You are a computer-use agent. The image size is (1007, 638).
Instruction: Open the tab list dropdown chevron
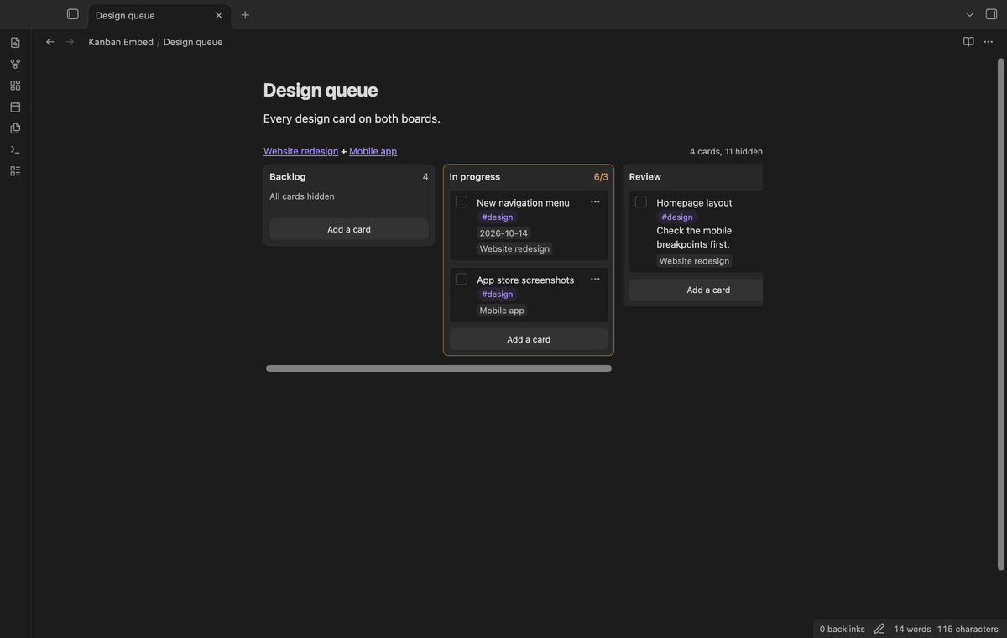tap(970, 15)
